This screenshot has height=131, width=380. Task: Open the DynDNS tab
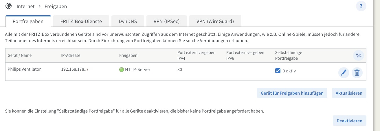[128, 21]
